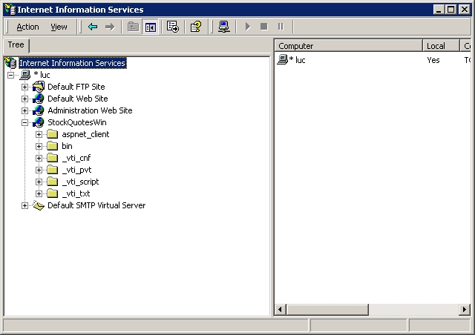The width and height of the screenshot is (475, 335).
Task: Click the Add computer to list icon
Action: click(x=224, y=27)
